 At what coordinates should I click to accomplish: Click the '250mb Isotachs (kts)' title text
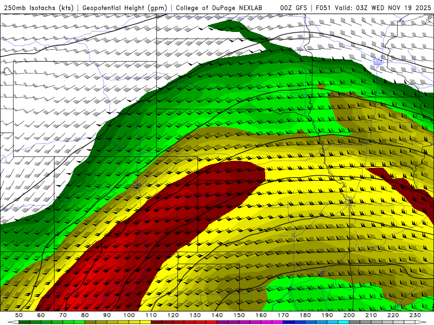click(39, 8)
